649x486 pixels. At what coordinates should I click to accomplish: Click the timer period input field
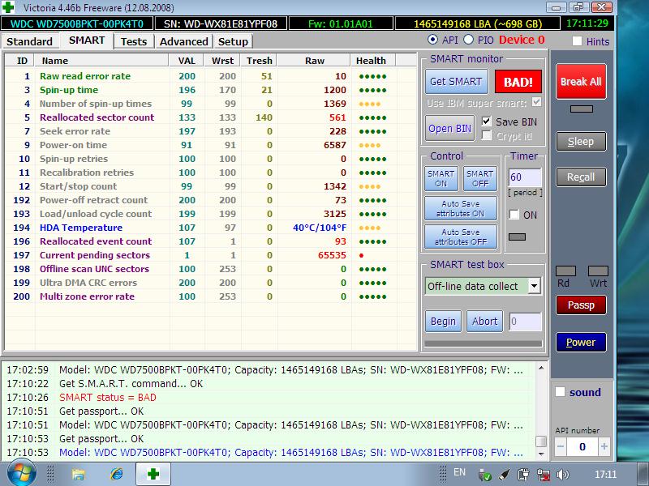click(x=524, y=177)
